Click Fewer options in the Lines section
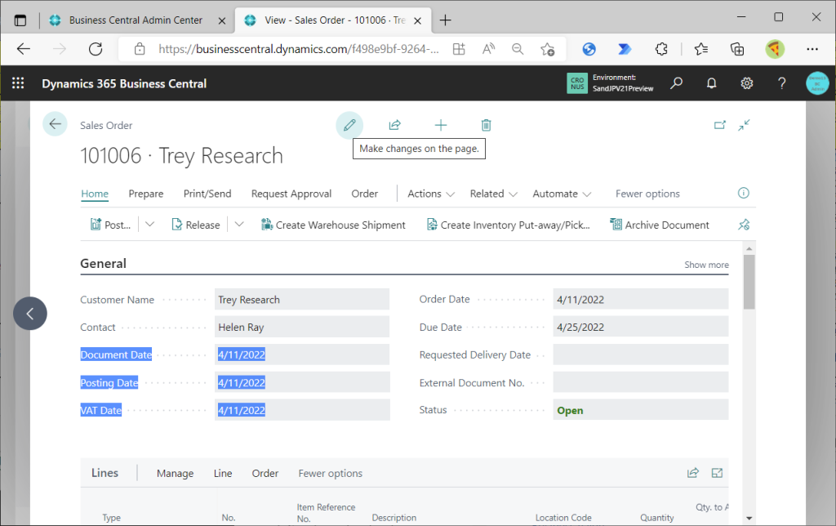 330,473
